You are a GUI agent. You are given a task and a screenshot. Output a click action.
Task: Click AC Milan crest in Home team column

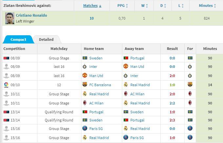tap(85, 103)
